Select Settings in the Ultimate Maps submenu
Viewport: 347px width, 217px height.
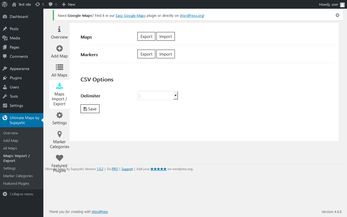9,168
